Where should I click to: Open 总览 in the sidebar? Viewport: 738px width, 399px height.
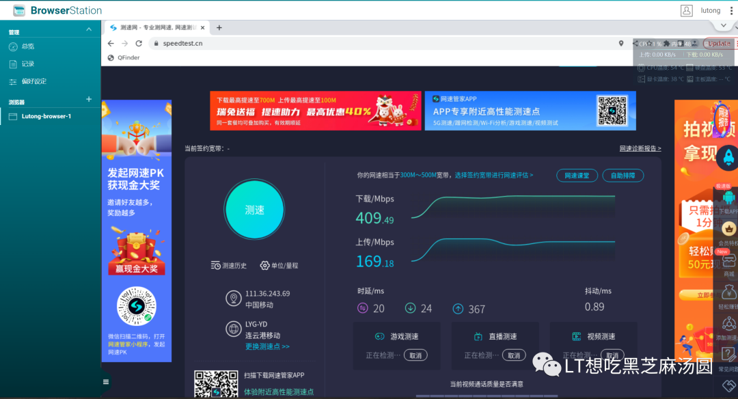(x=28, y=46)
